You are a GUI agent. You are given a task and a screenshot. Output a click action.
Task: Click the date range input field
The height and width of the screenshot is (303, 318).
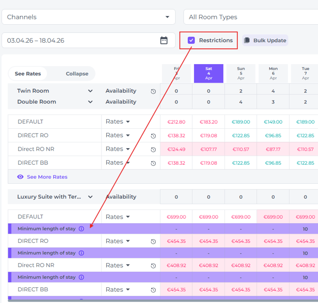[81, 40]
